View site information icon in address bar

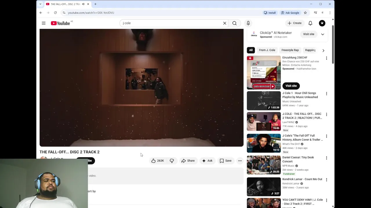64,13
